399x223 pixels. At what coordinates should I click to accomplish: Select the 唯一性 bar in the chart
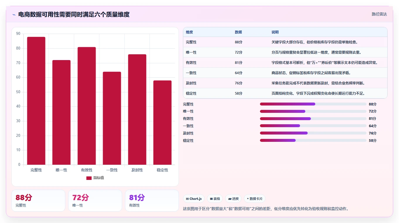(61, 112)
